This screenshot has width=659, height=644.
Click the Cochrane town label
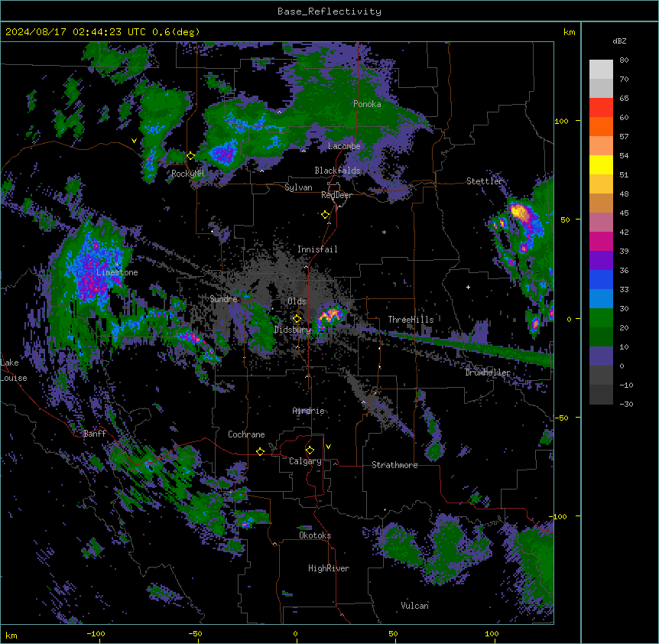(x=246, y=434)
